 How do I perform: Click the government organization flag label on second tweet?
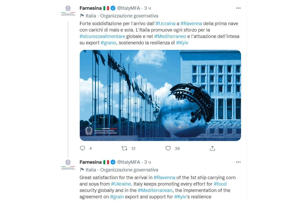119,170
